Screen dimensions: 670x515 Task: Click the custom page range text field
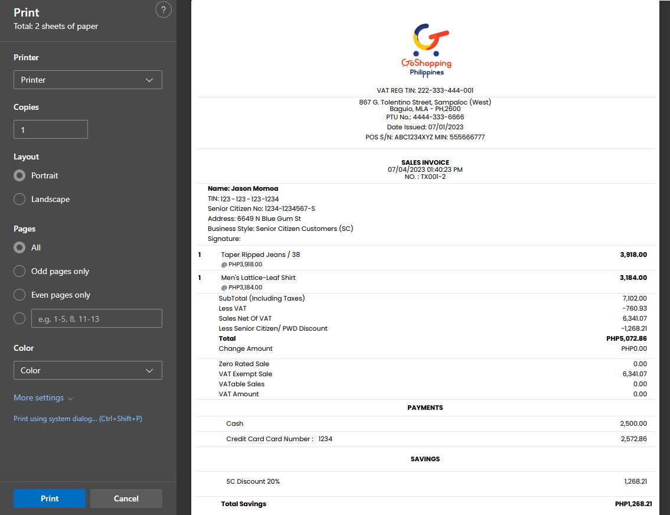pyautogui.click(x=96, y=318)
